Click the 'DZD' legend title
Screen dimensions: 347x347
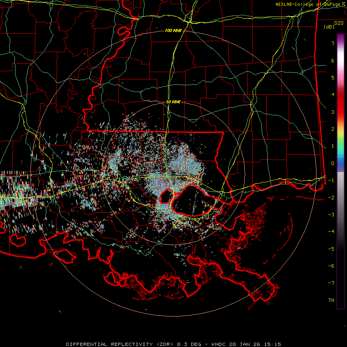tap(339, 23)
